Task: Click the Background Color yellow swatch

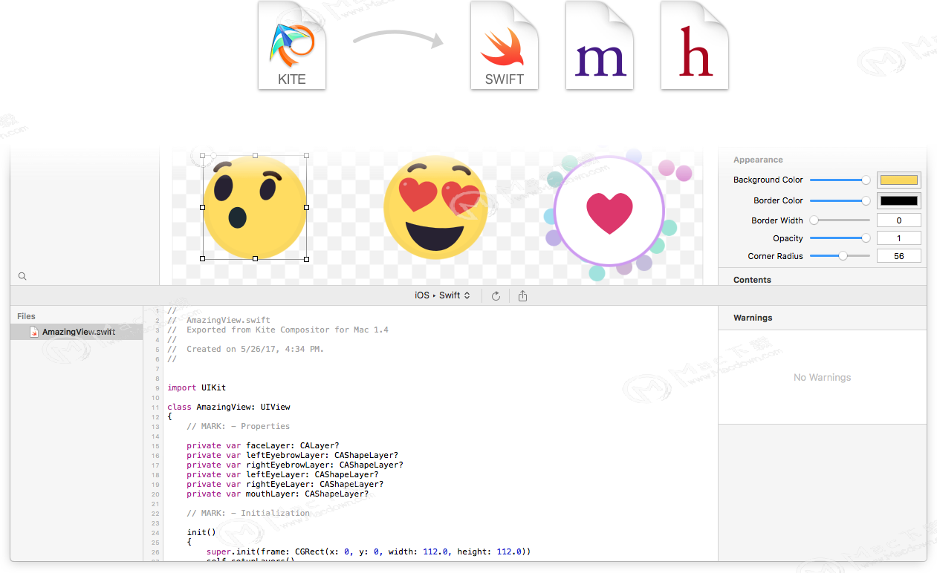Action: [899, 180]
